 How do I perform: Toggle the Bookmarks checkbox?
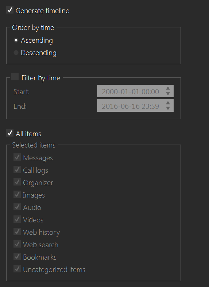click(x=17, y=257)
